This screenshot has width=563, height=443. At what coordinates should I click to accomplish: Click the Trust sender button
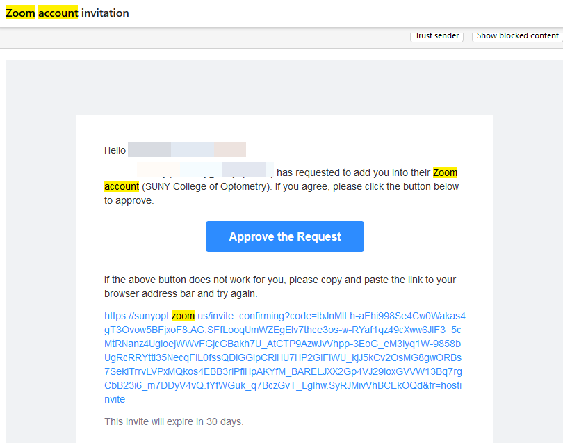point(437,36)
